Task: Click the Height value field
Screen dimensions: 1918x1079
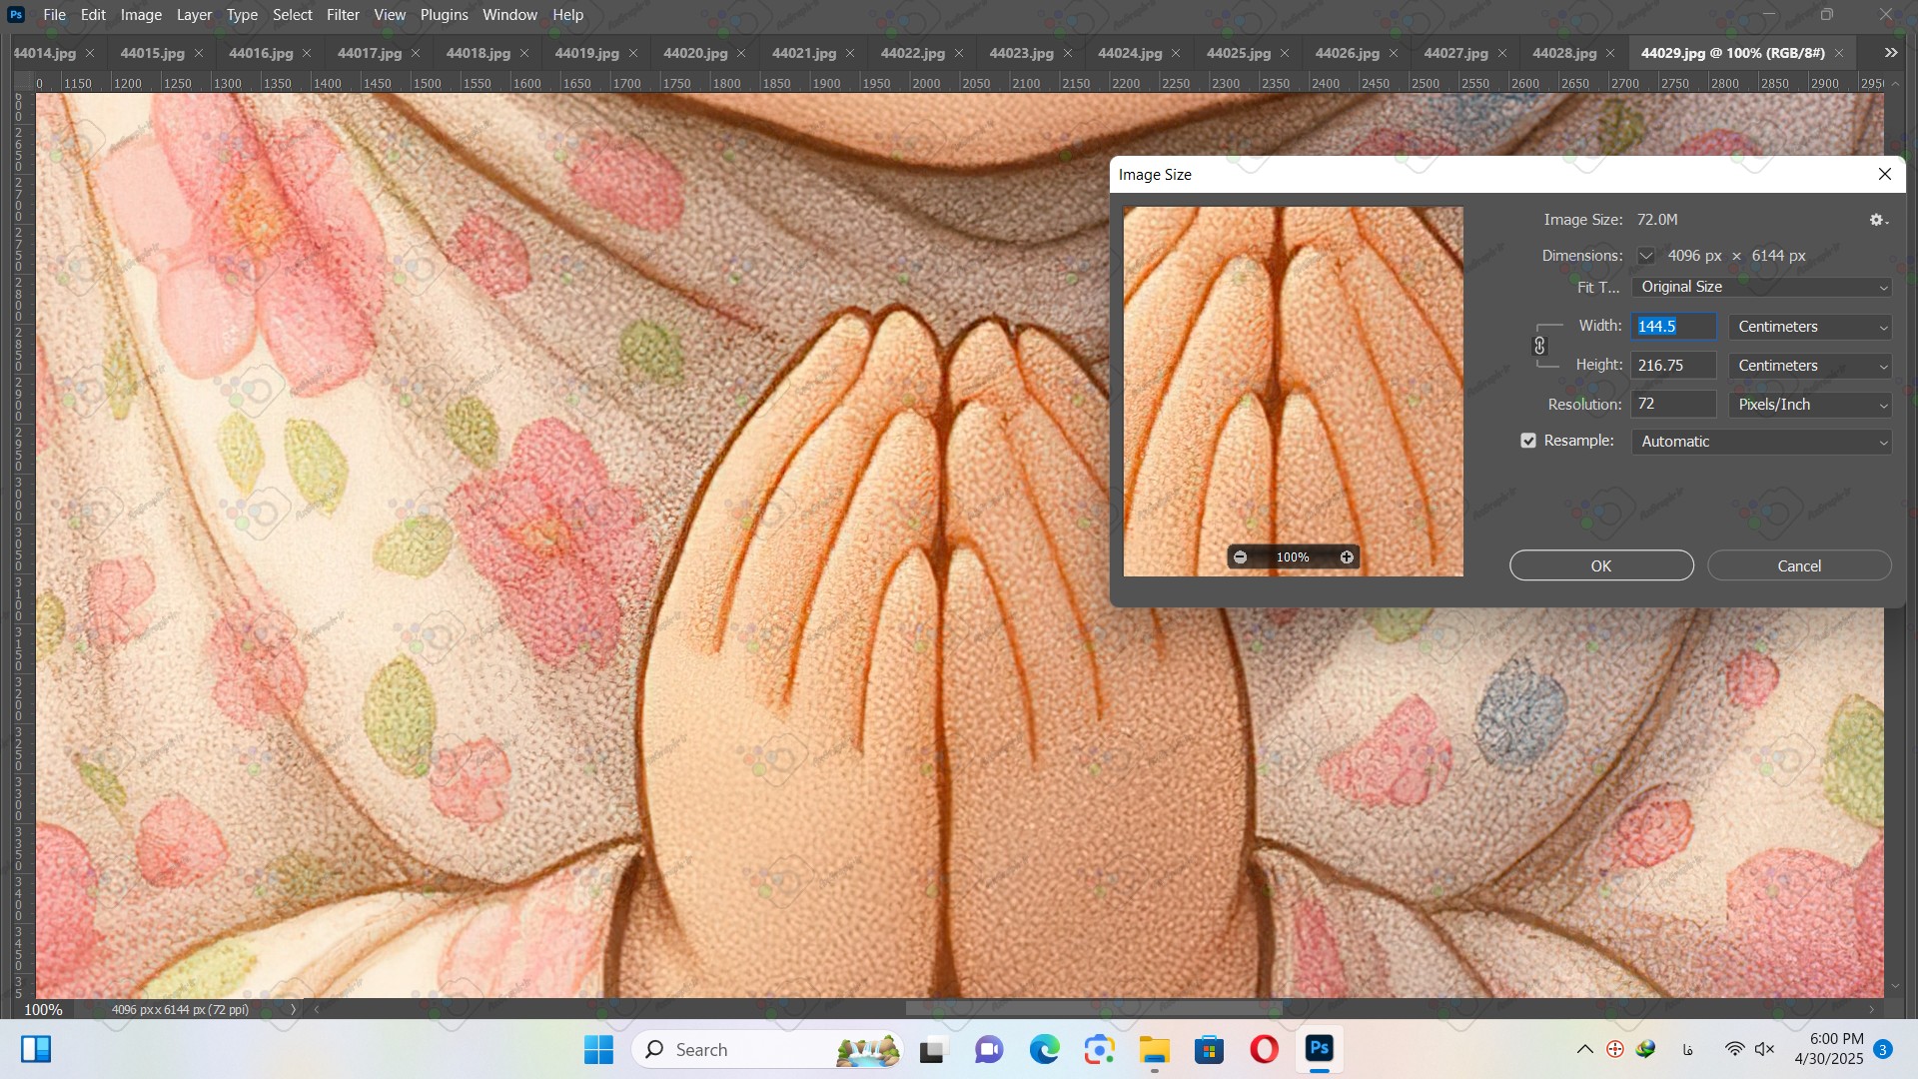Action: click(1674, 366)
